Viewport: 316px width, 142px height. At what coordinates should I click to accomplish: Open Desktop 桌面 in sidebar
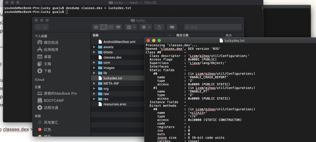click(44, 57)
